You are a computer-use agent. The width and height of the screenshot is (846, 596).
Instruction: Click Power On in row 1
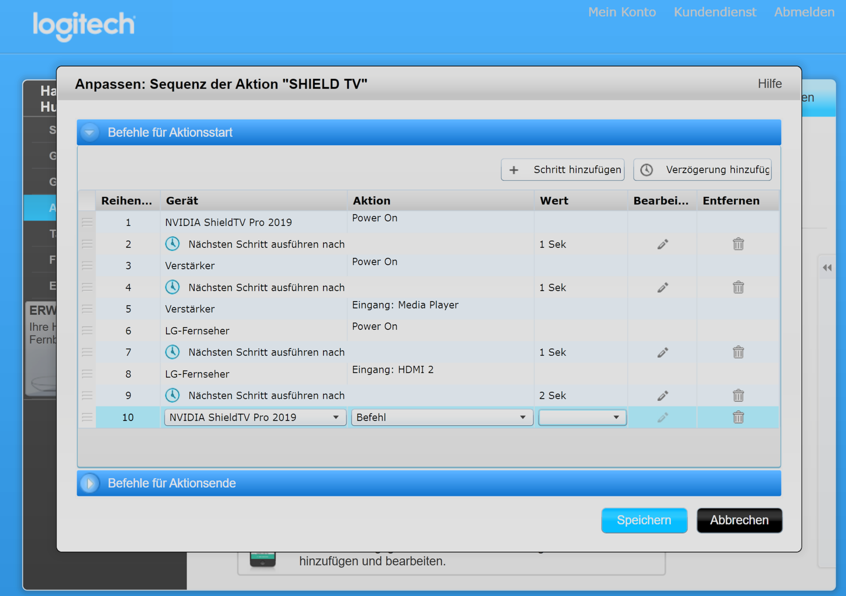(x=375, y=218)
